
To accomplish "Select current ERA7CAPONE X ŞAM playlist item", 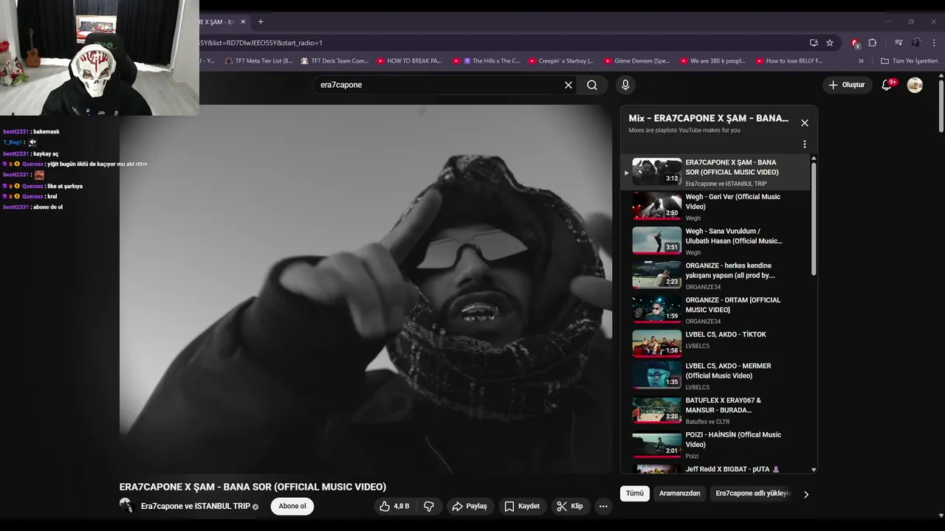I will click(x=715, y=172).
